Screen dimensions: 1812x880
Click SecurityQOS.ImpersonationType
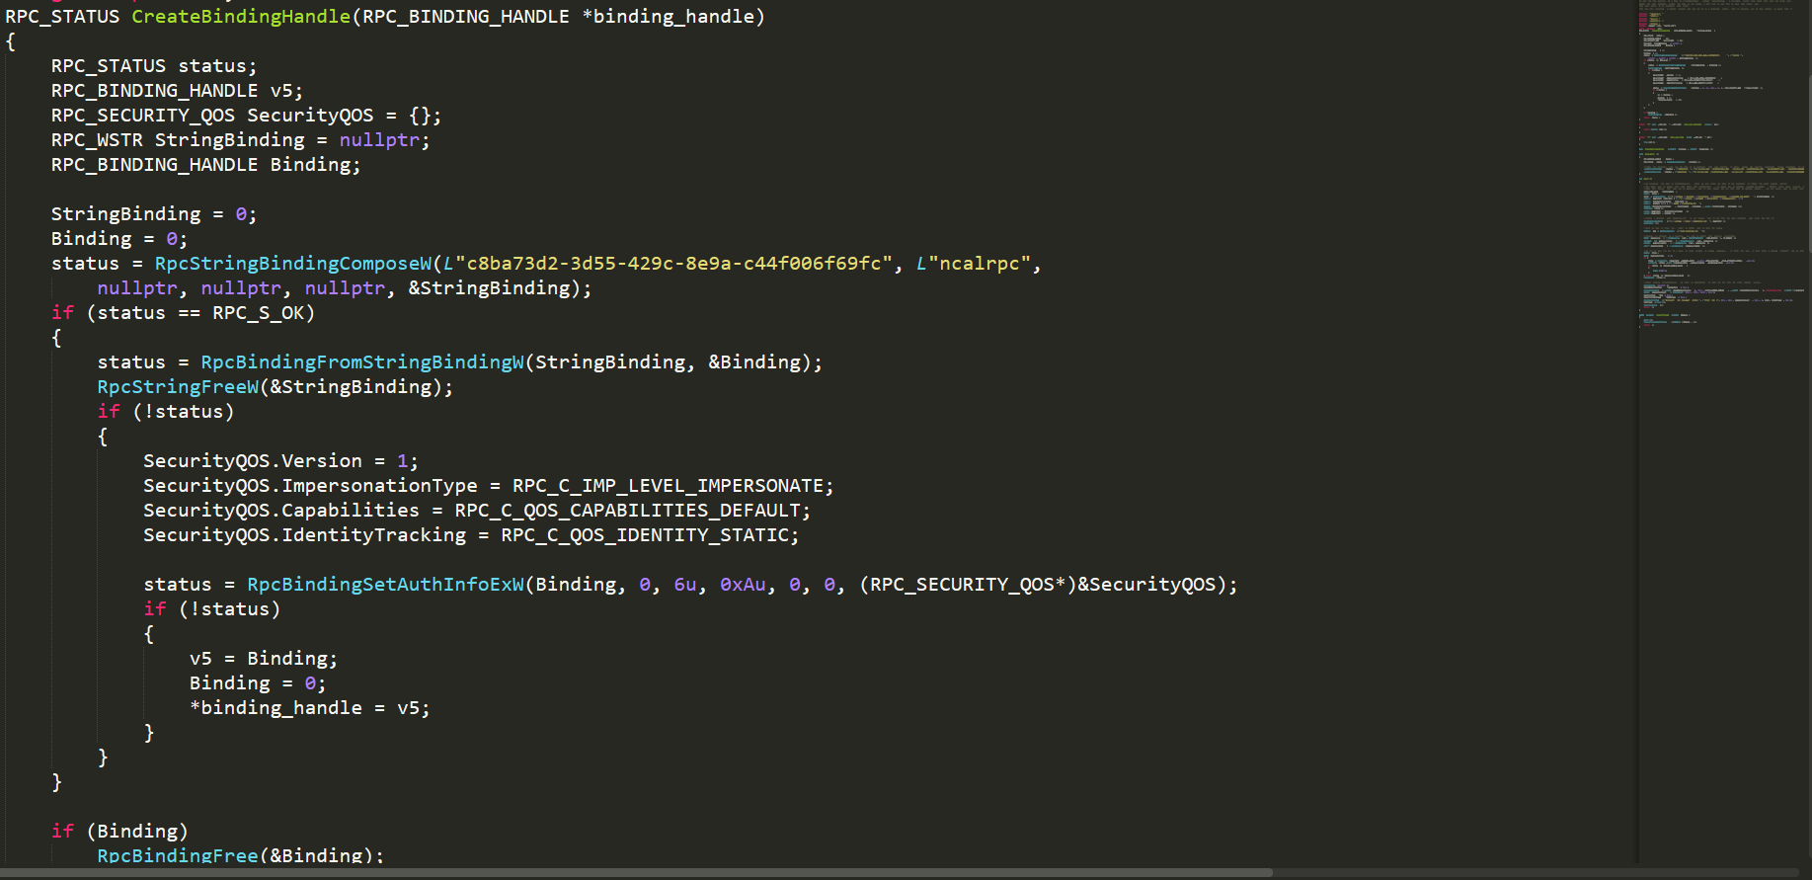pyautogui.click(x=310, y=486)
